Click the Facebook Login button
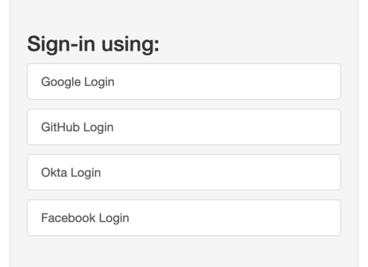The image size is (368, 267). click(184, 218)
